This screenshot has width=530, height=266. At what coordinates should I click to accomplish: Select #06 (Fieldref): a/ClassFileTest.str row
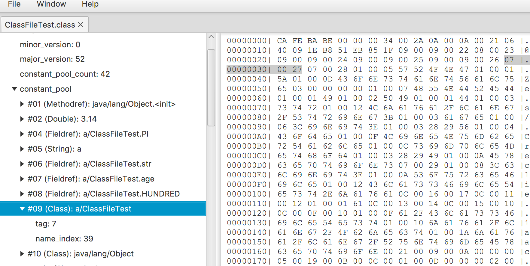point(103,164)
